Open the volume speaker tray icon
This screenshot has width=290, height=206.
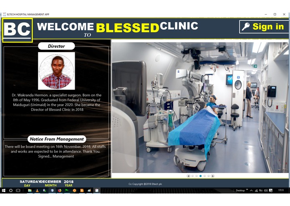pos(266,191)
